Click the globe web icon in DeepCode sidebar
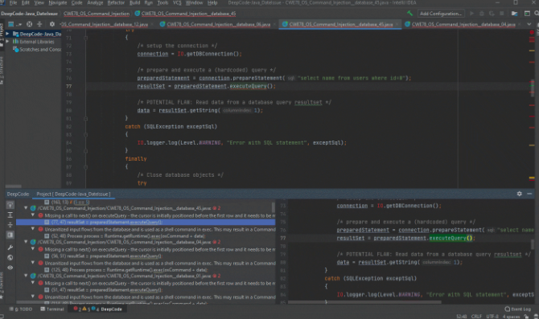This screenshot has height=319, width=539. tap(10, 258)
